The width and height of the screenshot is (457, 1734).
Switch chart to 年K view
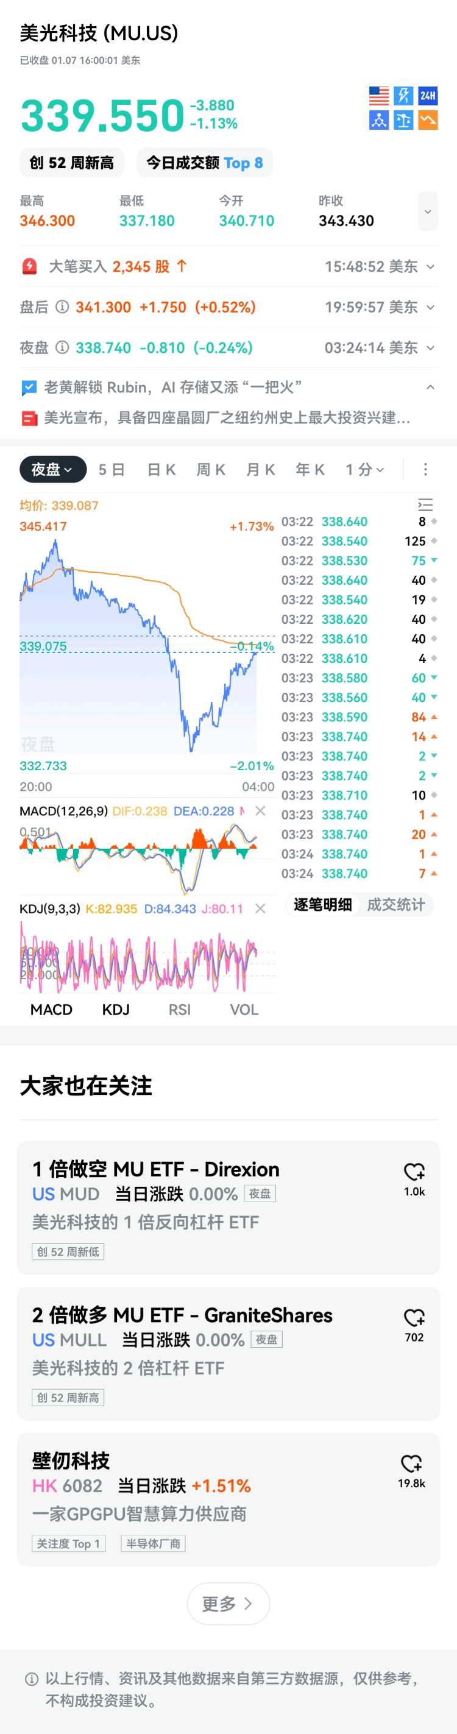point(310,469)
